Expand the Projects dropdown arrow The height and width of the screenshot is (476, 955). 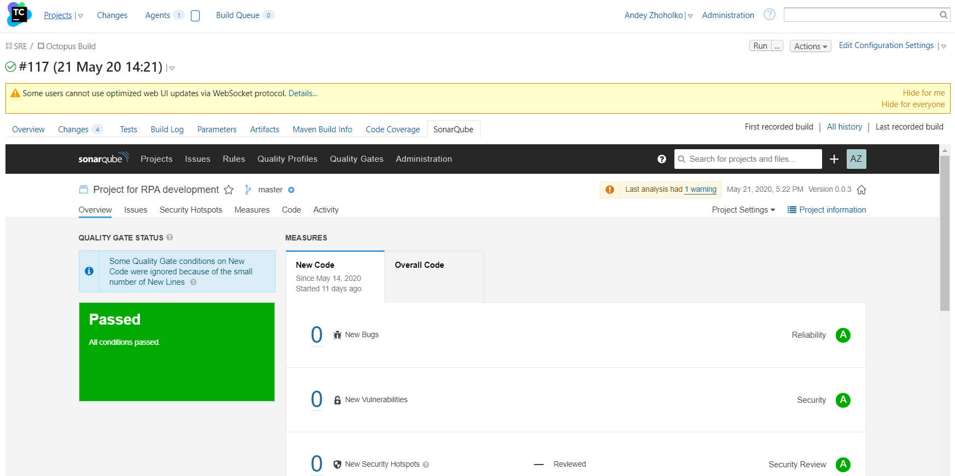(x=80, y=16)
